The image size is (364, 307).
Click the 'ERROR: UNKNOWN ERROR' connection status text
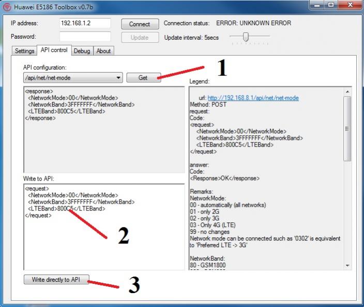click(x=253, y=23)
